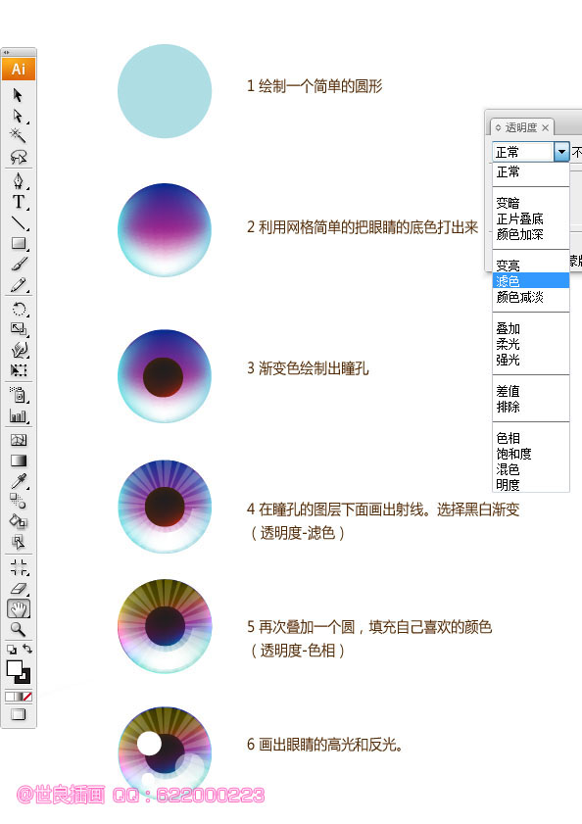Click the white Fill color swatch
Viewport: 582px width, 824px height.
[x=14, y=668]
